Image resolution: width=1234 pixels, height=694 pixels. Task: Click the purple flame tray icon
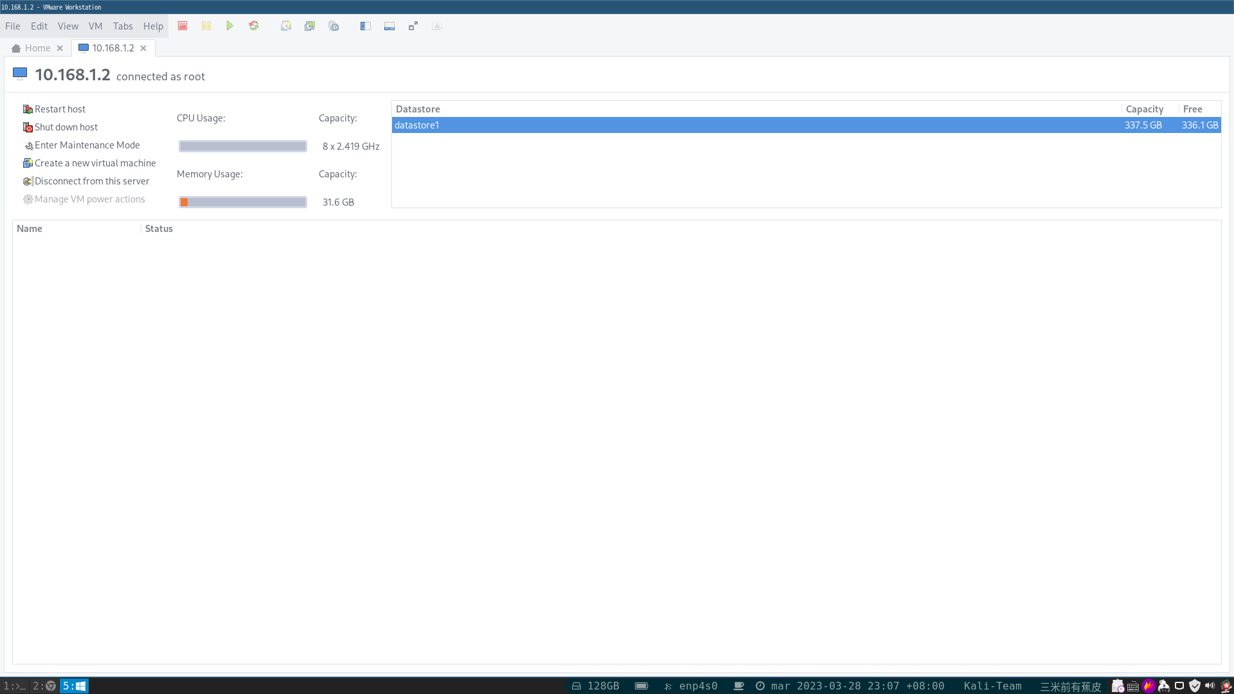(x=1149, y=686)
